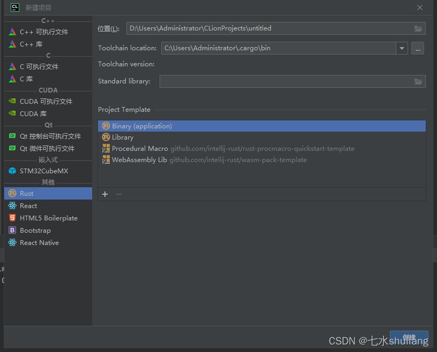The width and height of the screenshot is (437, 352).
Task: Click the Binary (application) Rust icon
Action: pos(106,126)
